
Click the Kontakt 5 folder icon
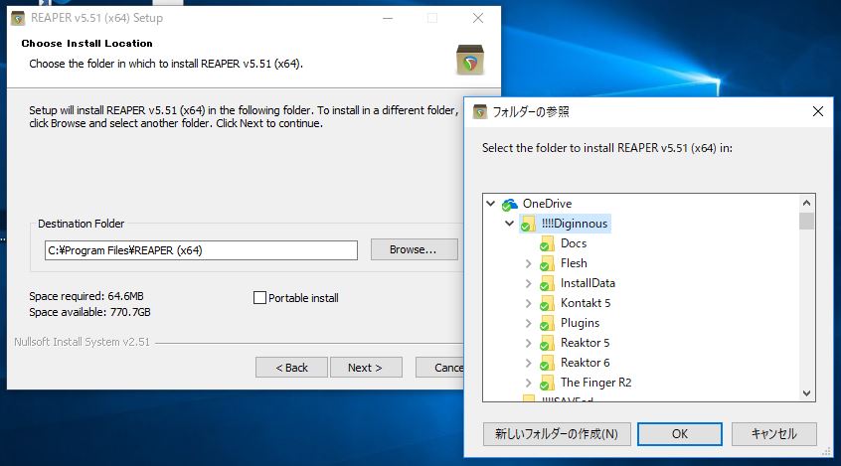pos(547,303)
